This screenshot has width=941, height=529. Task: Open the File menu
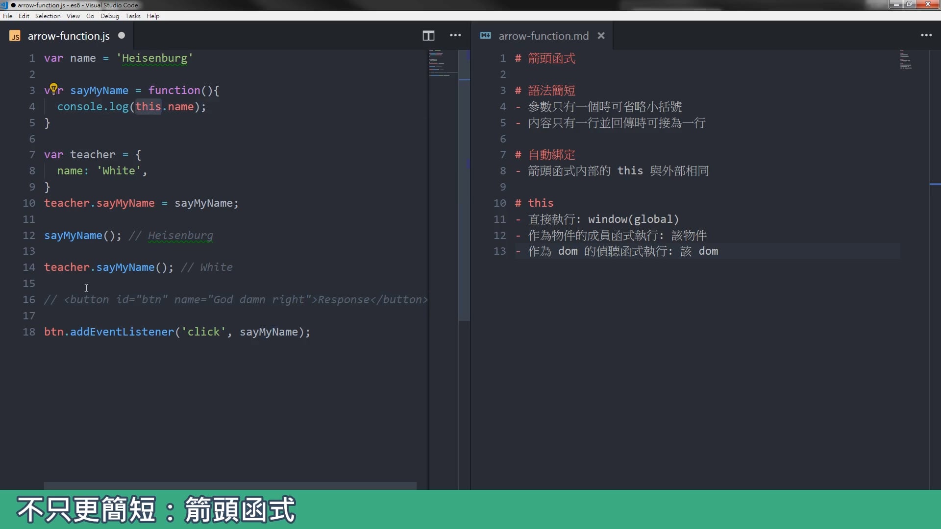click(7, 16)
